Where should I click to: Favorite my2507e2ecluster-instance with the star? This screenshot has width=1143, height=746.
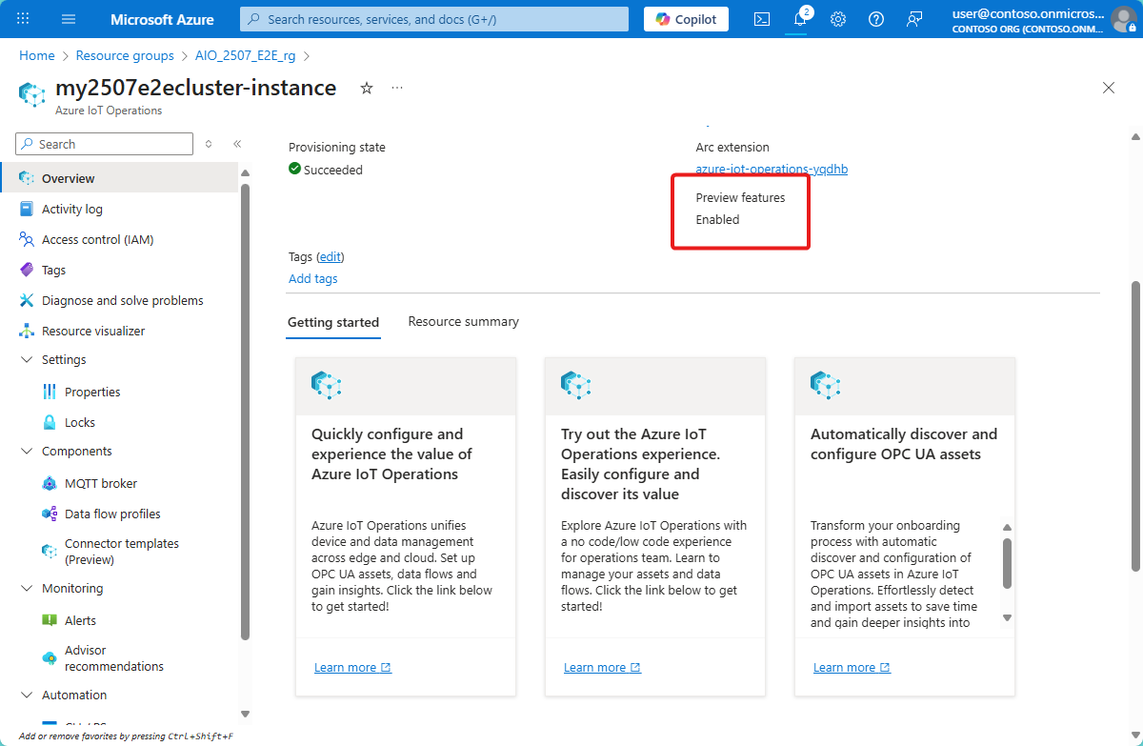point(367,89)
